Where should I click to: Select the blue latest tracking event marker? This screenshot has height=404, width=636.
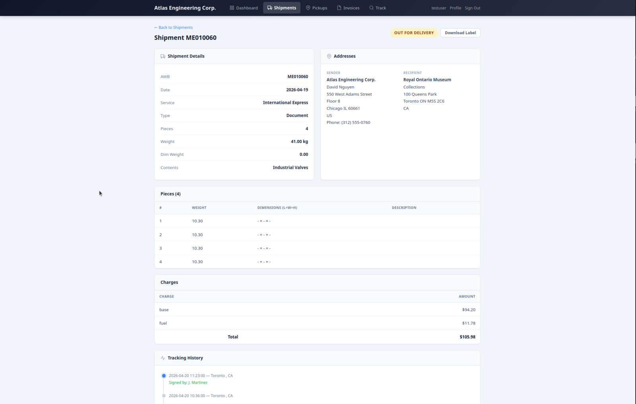tap(164, 376)
